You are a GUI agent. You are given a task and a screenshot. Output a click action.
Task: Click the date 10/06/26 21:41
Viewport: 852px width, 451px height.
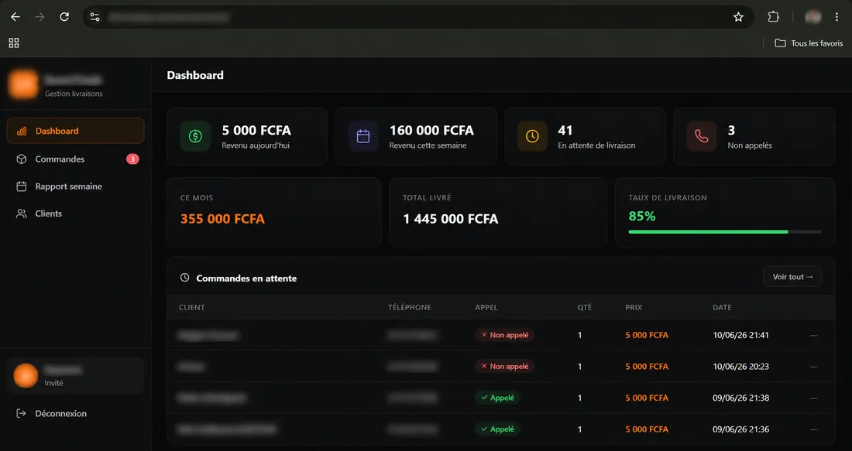pos(740,336)
